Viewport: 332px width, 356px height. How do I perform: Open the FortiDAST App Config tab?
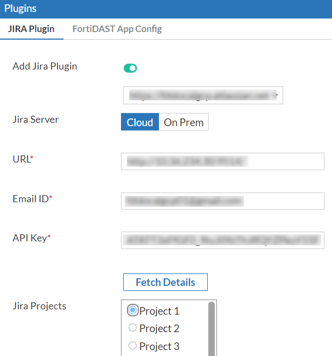(x=117, y=29)
